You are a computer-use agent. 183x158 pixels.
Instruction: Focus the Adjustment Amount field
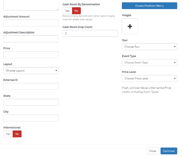click(31, 23)
